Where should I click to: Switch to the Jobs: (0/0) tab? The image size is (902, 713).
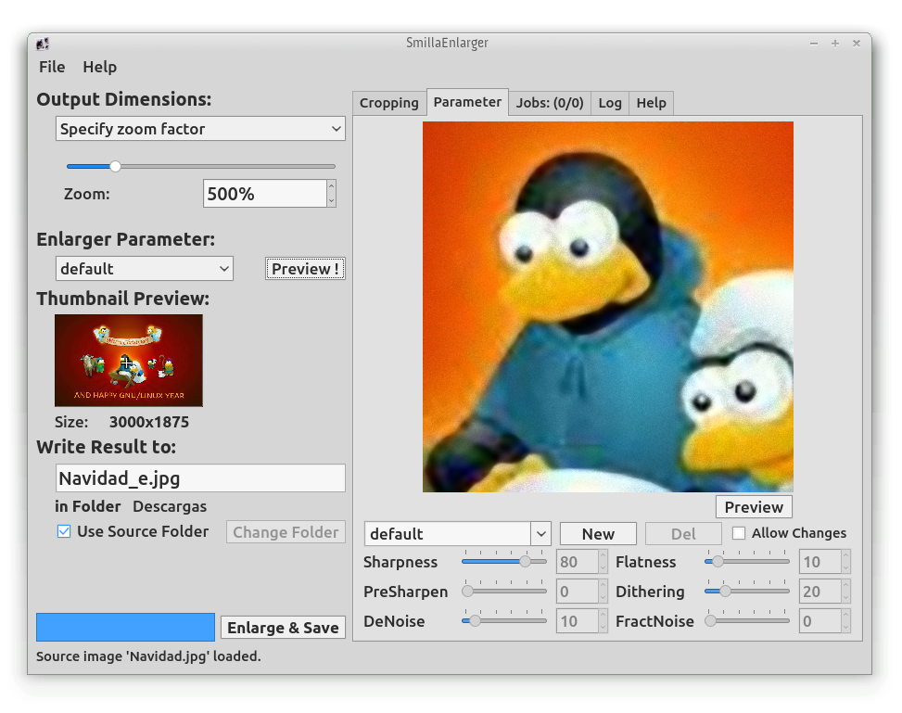pyautogui.click(x=550, y=103)
